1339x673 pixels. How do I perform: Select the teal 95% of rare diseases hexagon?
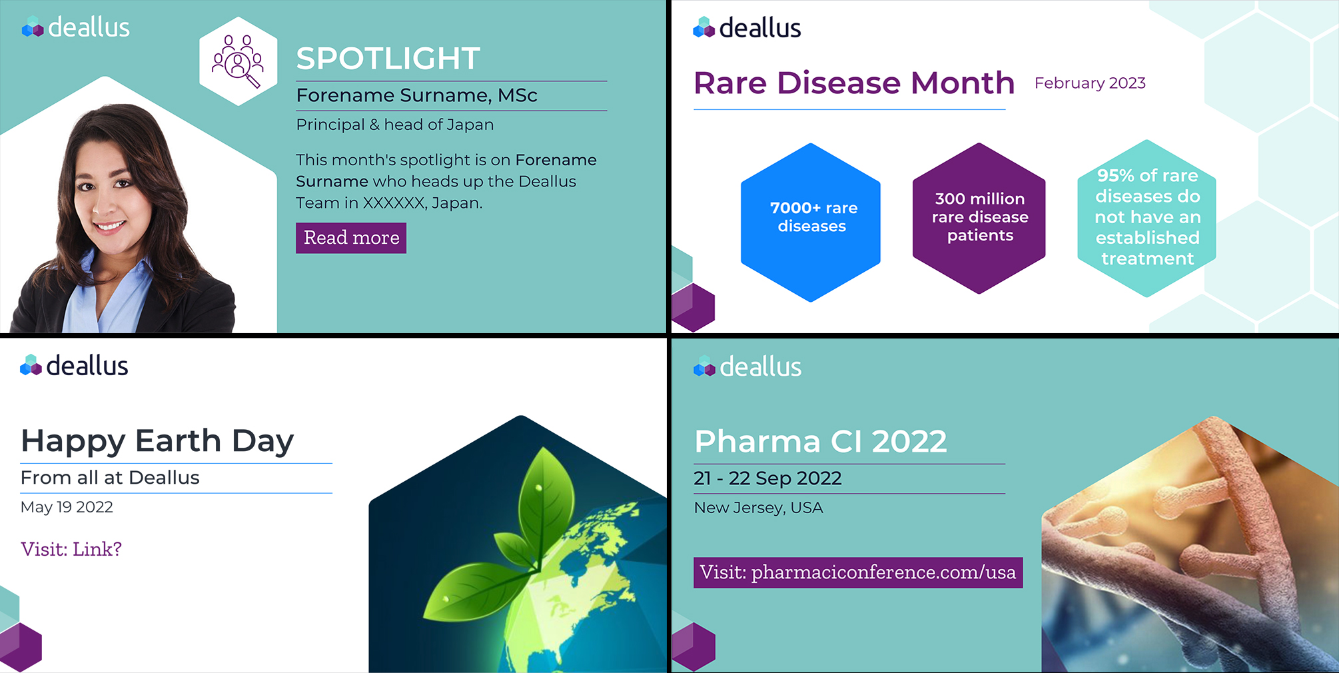point(1147,218)
